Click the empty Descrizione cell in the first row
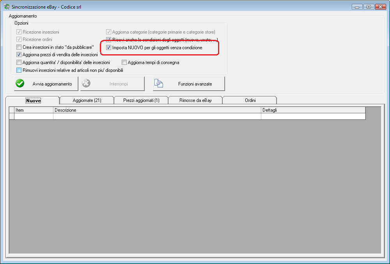The height and width of the screenshot is (264, 390). (x=157, y=116)
